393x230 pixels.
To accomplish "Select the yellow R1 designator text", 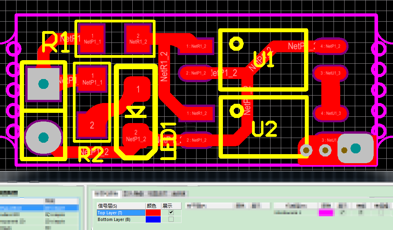I will pos(56,43).
